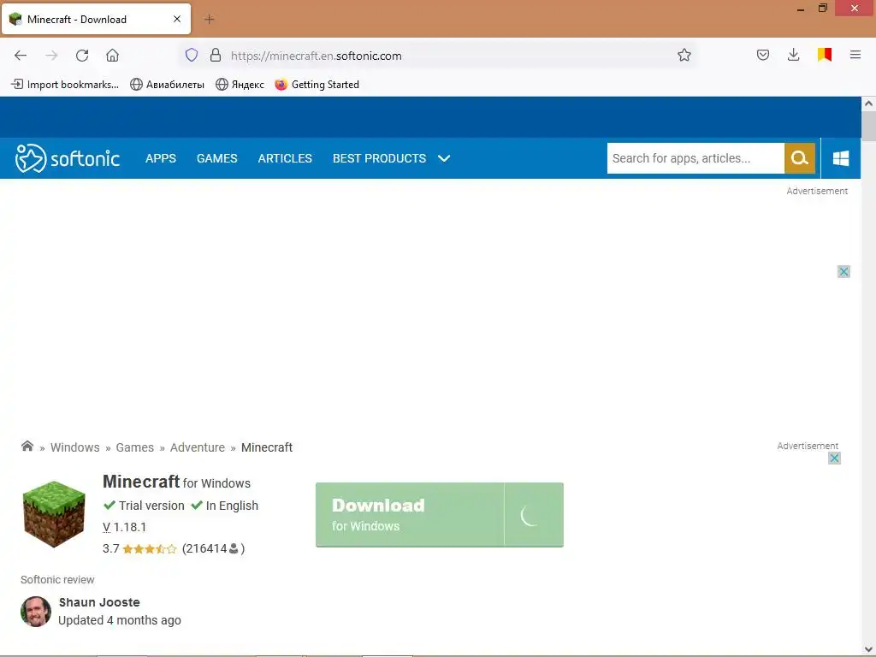Restore down the browser window

click(822, 9)
